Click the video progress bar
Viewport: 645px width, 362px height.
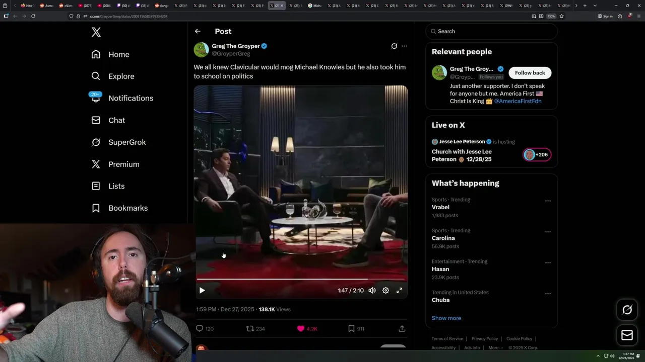[301, 279]
